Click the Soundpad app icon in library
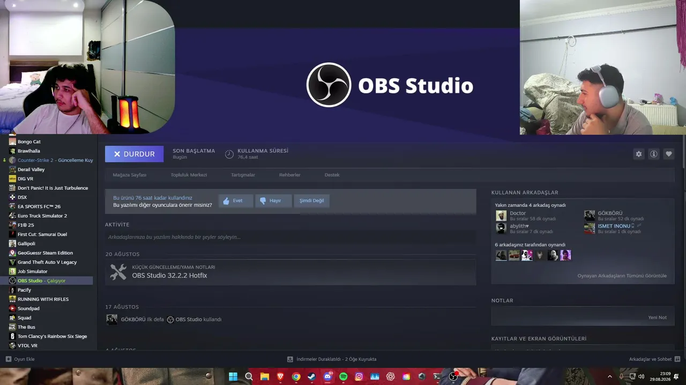686x385 pixels. pyautogui.click(x=12, y=309)
